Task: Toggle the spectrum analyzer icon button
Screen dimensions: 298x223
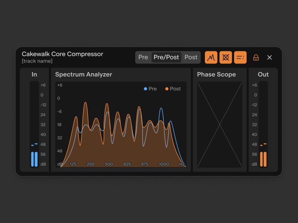Action: coord(211,57)
